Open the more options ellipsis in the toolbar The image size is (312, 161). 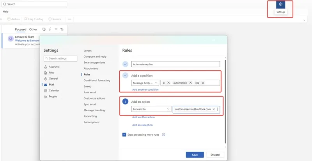(69, 19)
